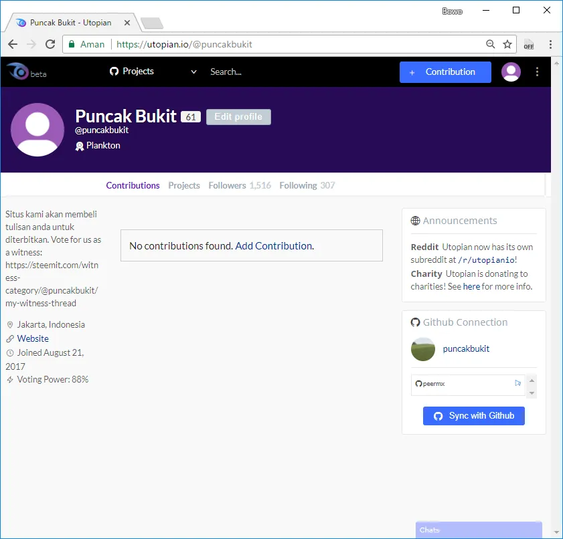Click the blue Contribution button
The width and height of the screenshot is (563, 539).
(x=445, y=72)
